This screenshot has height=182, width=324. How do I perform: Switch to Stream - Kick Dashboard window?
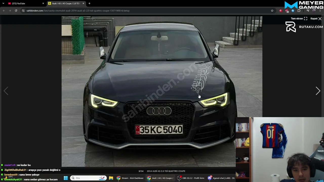(x=130, y=178)
